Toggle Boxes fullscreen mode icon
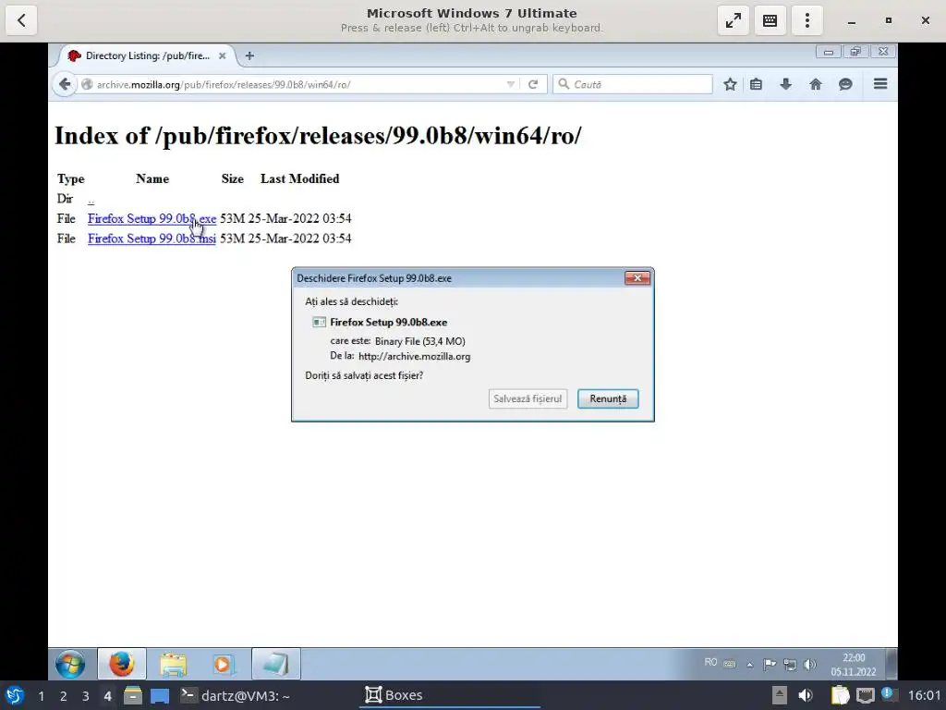 click(x=733, y=20)
